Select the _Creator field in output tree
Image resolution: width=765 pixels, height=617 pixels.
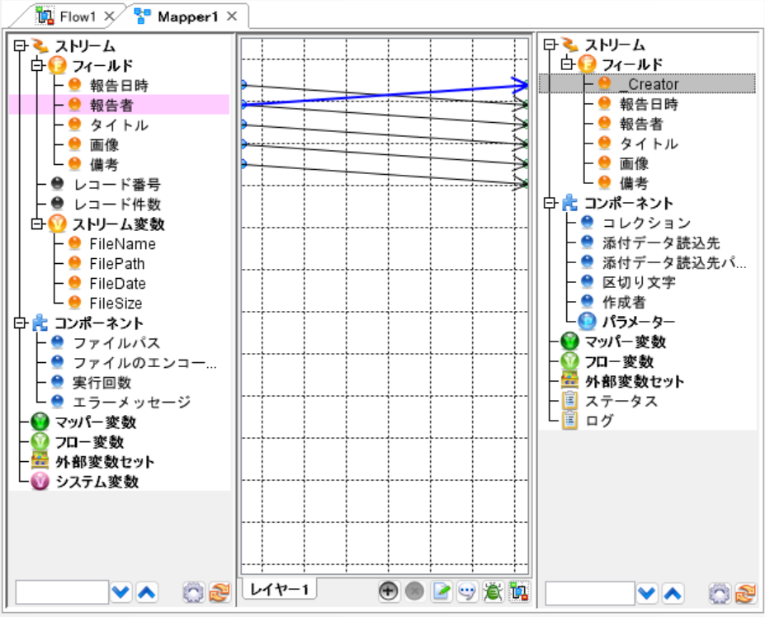648,84
